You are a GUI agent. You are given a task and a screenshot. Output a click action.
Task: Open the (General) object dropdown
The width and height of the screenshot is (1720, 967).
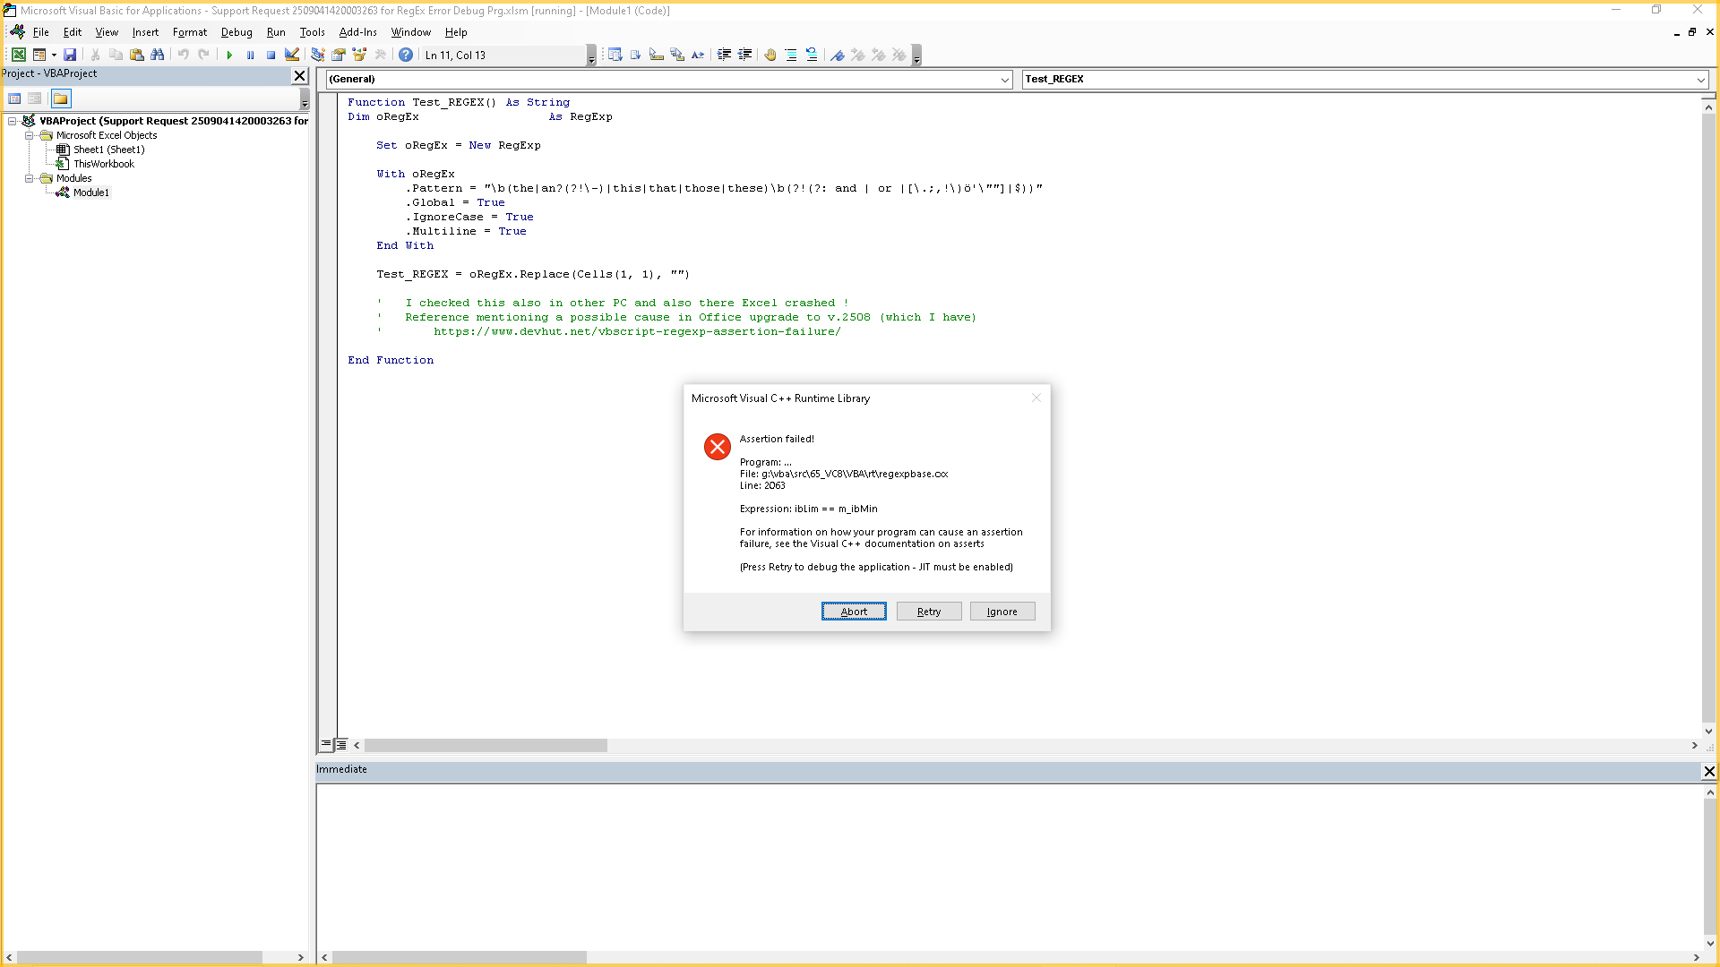[1004, 80]
